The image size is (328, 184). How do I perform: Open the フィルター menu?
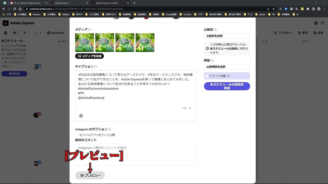point(283,33)
